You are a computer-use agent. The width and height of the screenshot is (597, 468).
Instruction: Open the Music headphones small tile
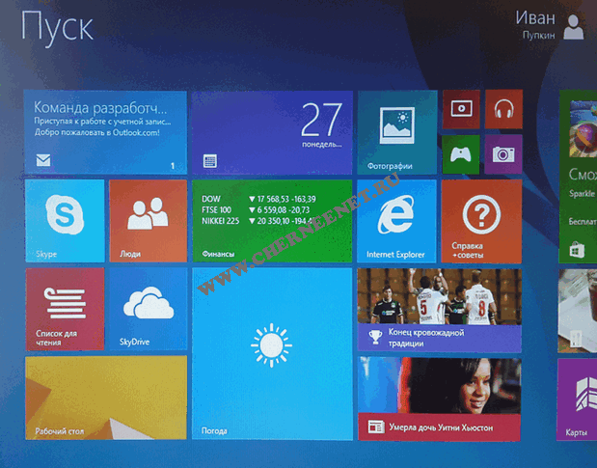tap(502, 109)
